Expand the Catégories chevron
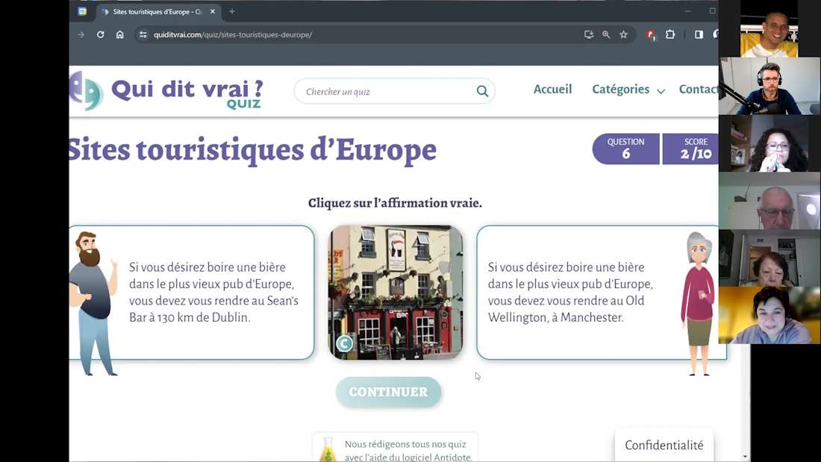The image size is (821, 462). pos(661,91)
